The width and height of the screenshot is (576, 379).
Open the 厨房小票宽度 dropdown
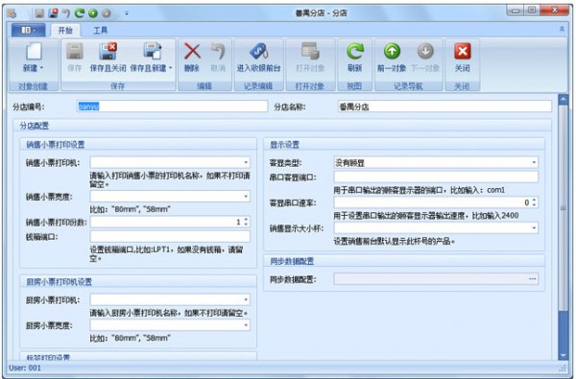[246, 325]
